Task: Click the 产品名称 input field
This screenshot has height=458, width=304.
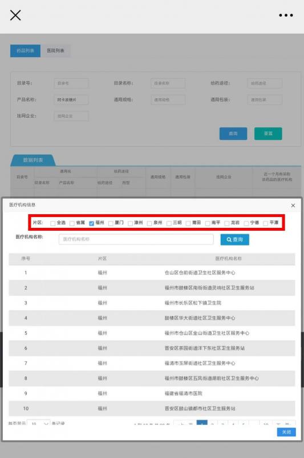Action: pyautogui.click(x=71, y=99)
